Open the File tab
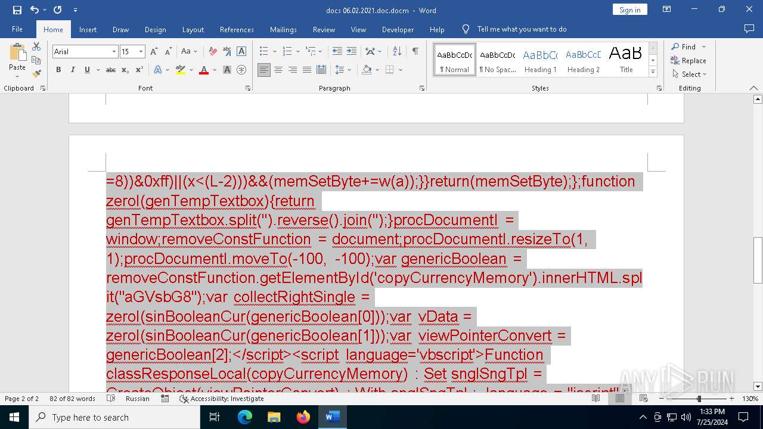Viewport: 763px width, 429px height. point(17,29)
